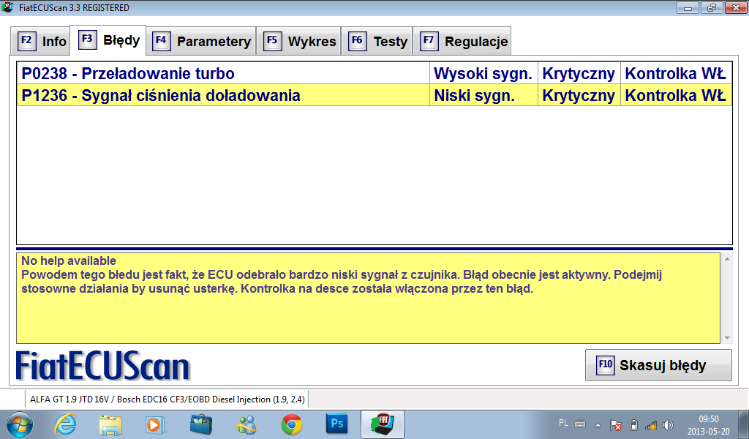This screenshot has width=749, height=439.
Task: Click 'Kontrolka WŁ' in the P1236 row
Action: pyautogui.click(x=676, y=95)
